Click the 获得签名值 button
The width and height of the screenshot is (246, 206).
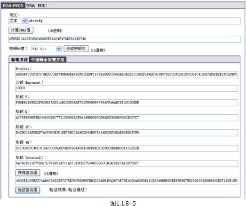click(28, 173)
